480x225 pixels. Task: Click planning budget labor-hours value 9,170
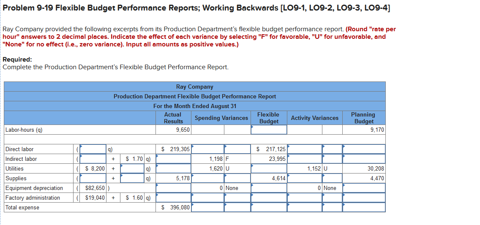(377, 130)
